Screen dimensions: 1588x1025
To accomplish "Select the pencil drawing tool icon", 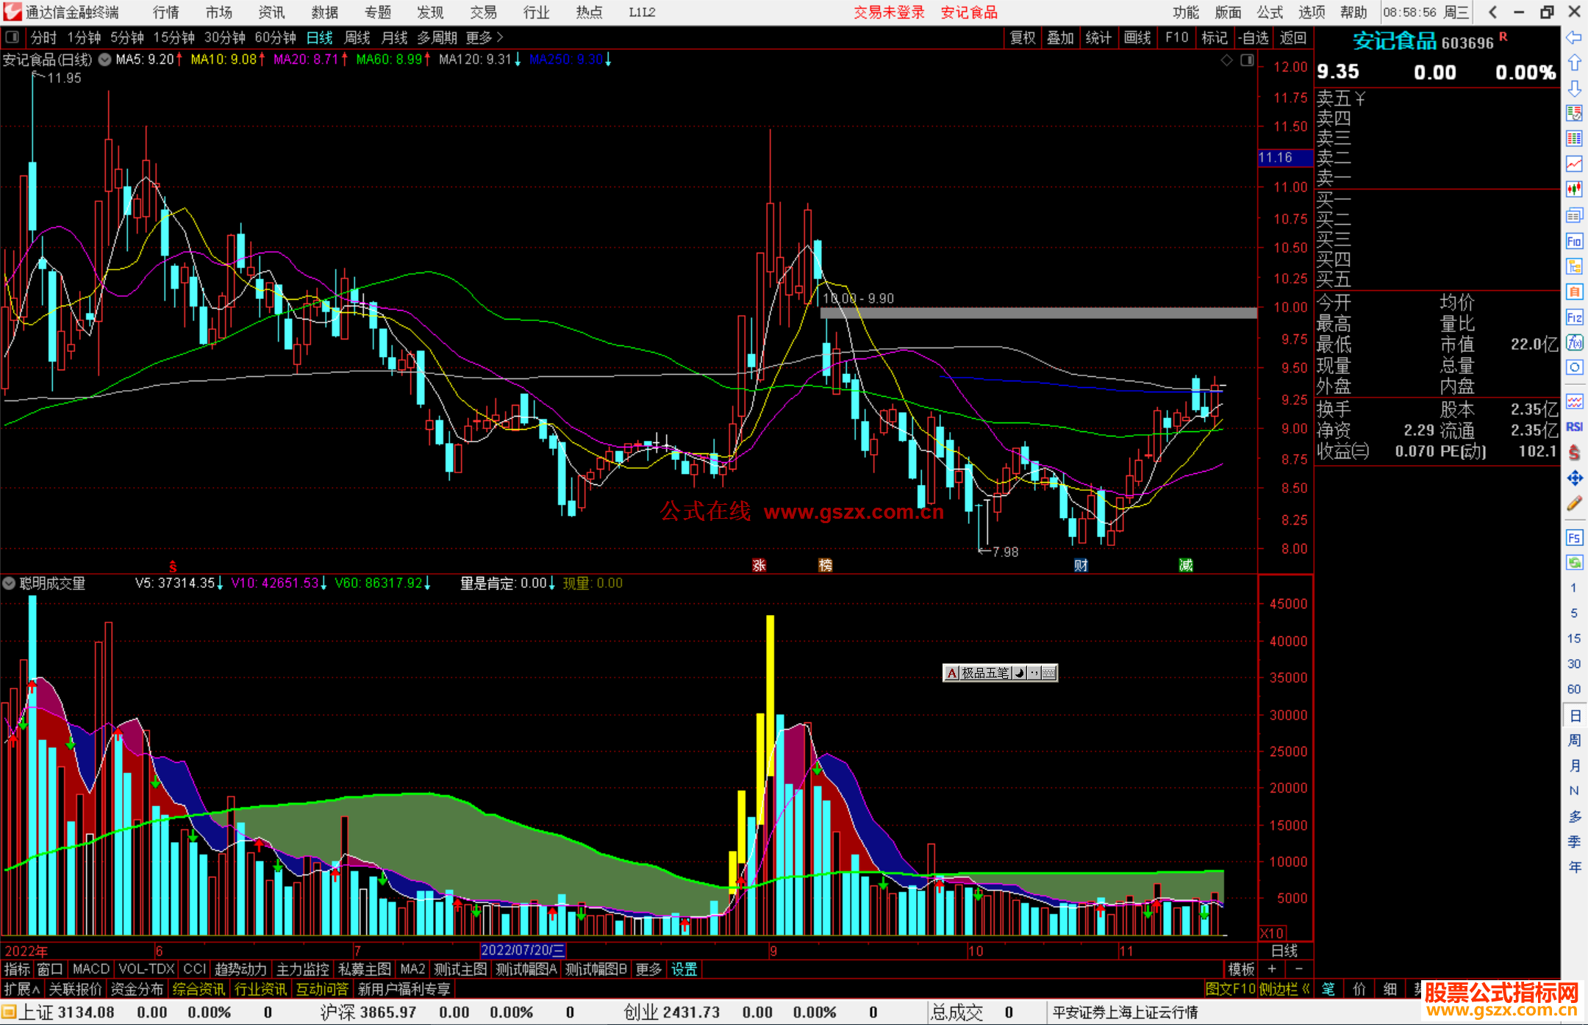I will pyautogui.click(x=1574, y=503).
